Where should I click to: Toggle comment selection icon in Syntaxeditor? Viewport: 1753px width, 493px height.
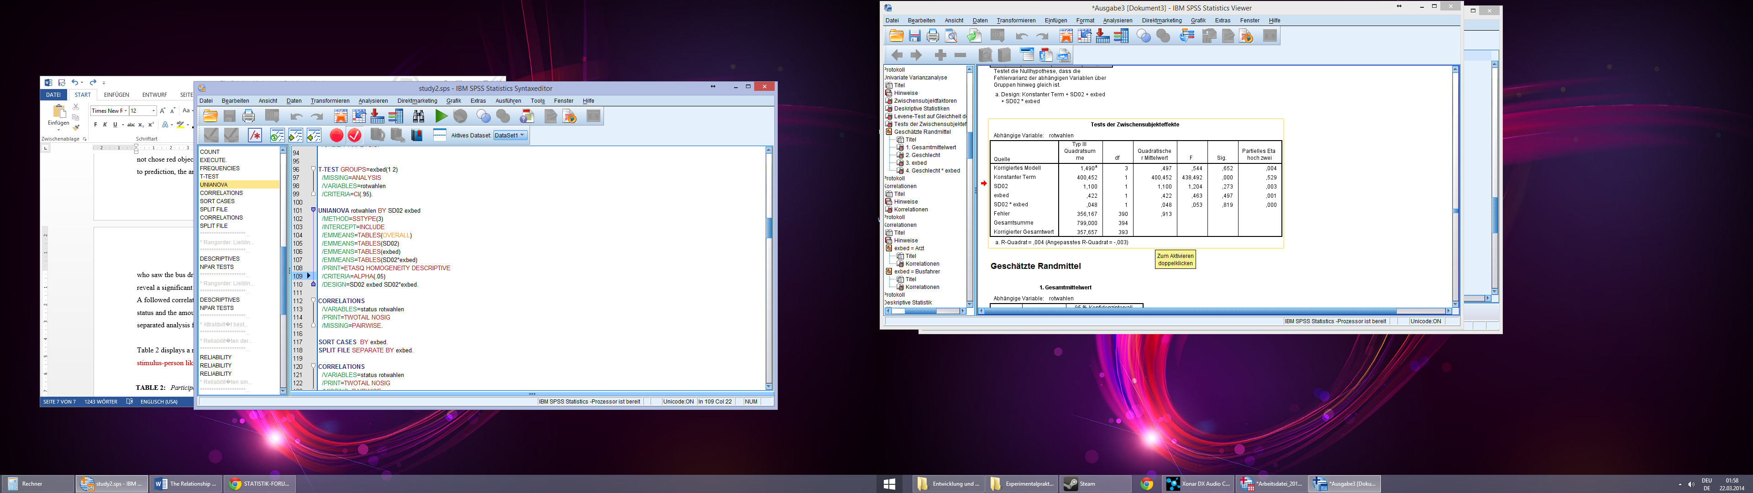255,136
